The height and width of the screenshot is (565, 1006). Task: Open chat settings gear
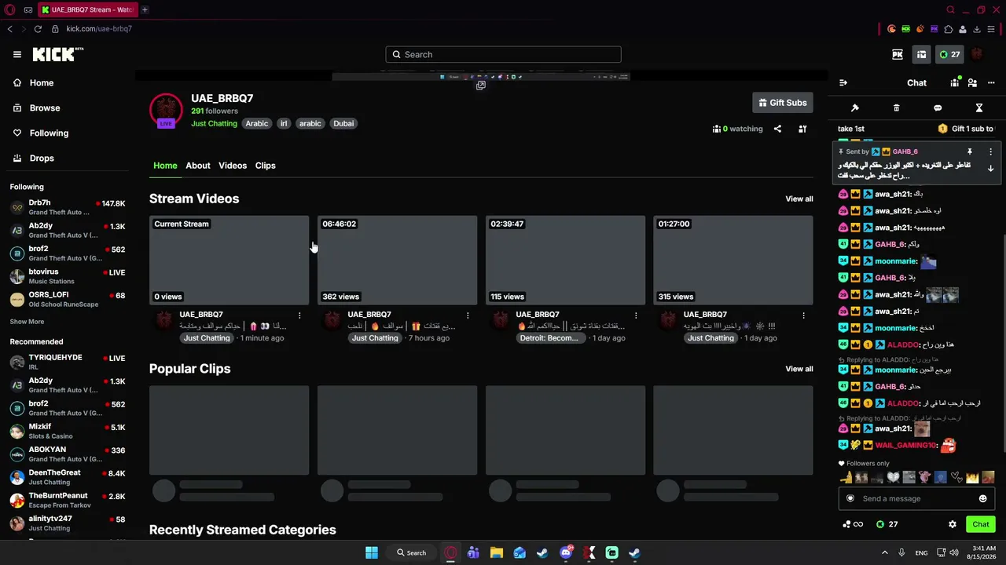coord(953,524)
